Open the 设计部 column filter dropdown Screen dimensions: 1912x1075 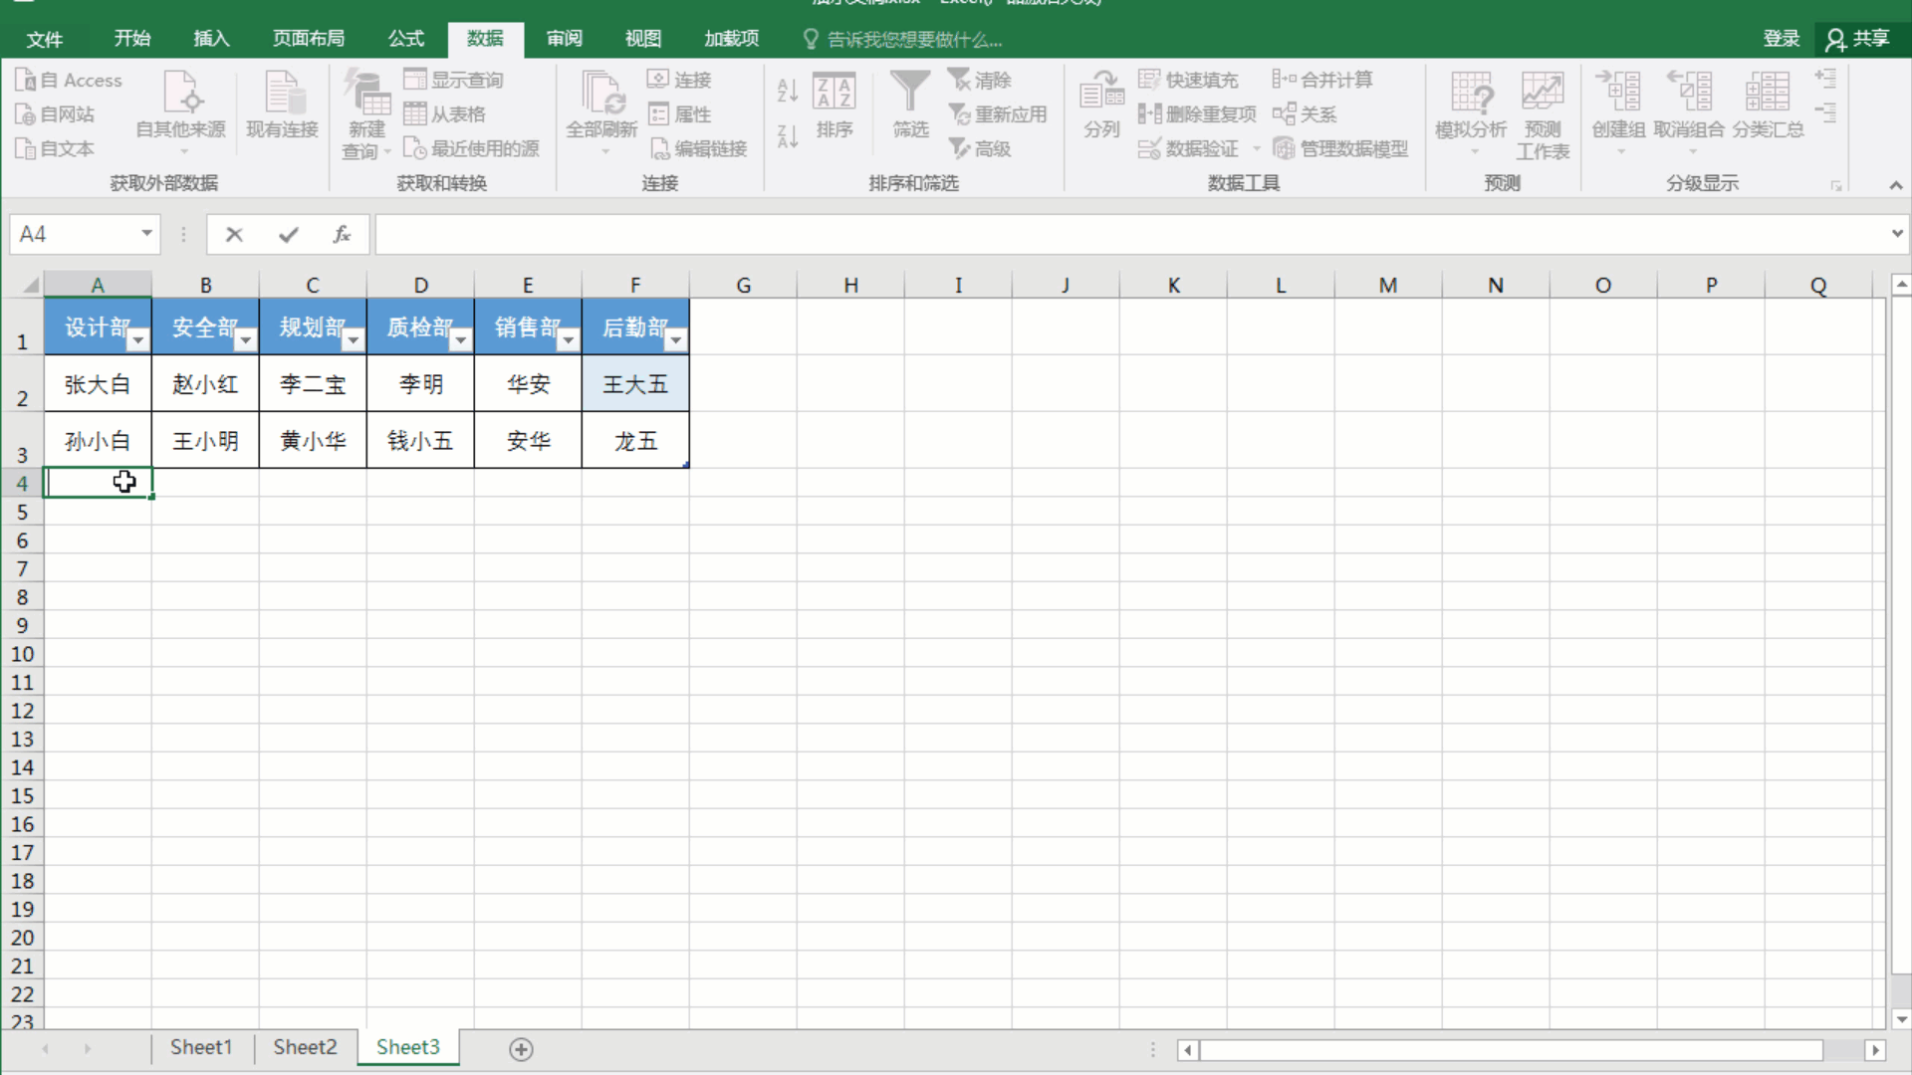coord(138,340)
